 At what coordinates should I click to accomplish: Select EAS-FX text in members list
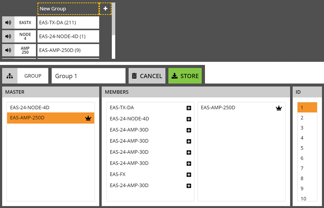[118, 174]
